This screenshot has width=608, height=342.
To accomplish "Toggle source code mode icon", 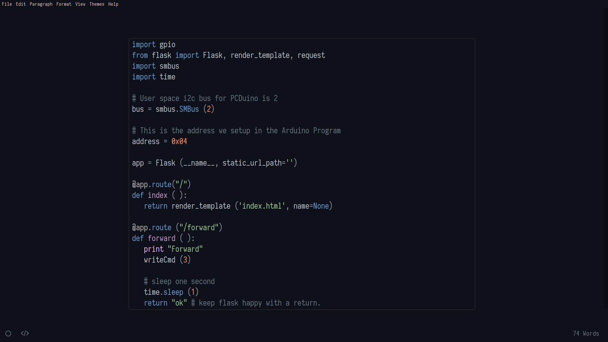I will click(x=25, y=333).
